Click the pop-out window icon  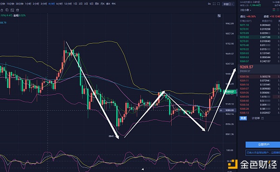click(218, 4)
